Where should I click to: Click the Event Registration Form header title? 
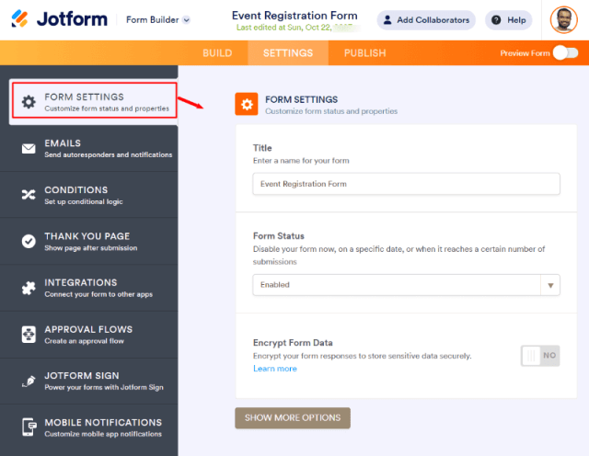tap(294, 16)
